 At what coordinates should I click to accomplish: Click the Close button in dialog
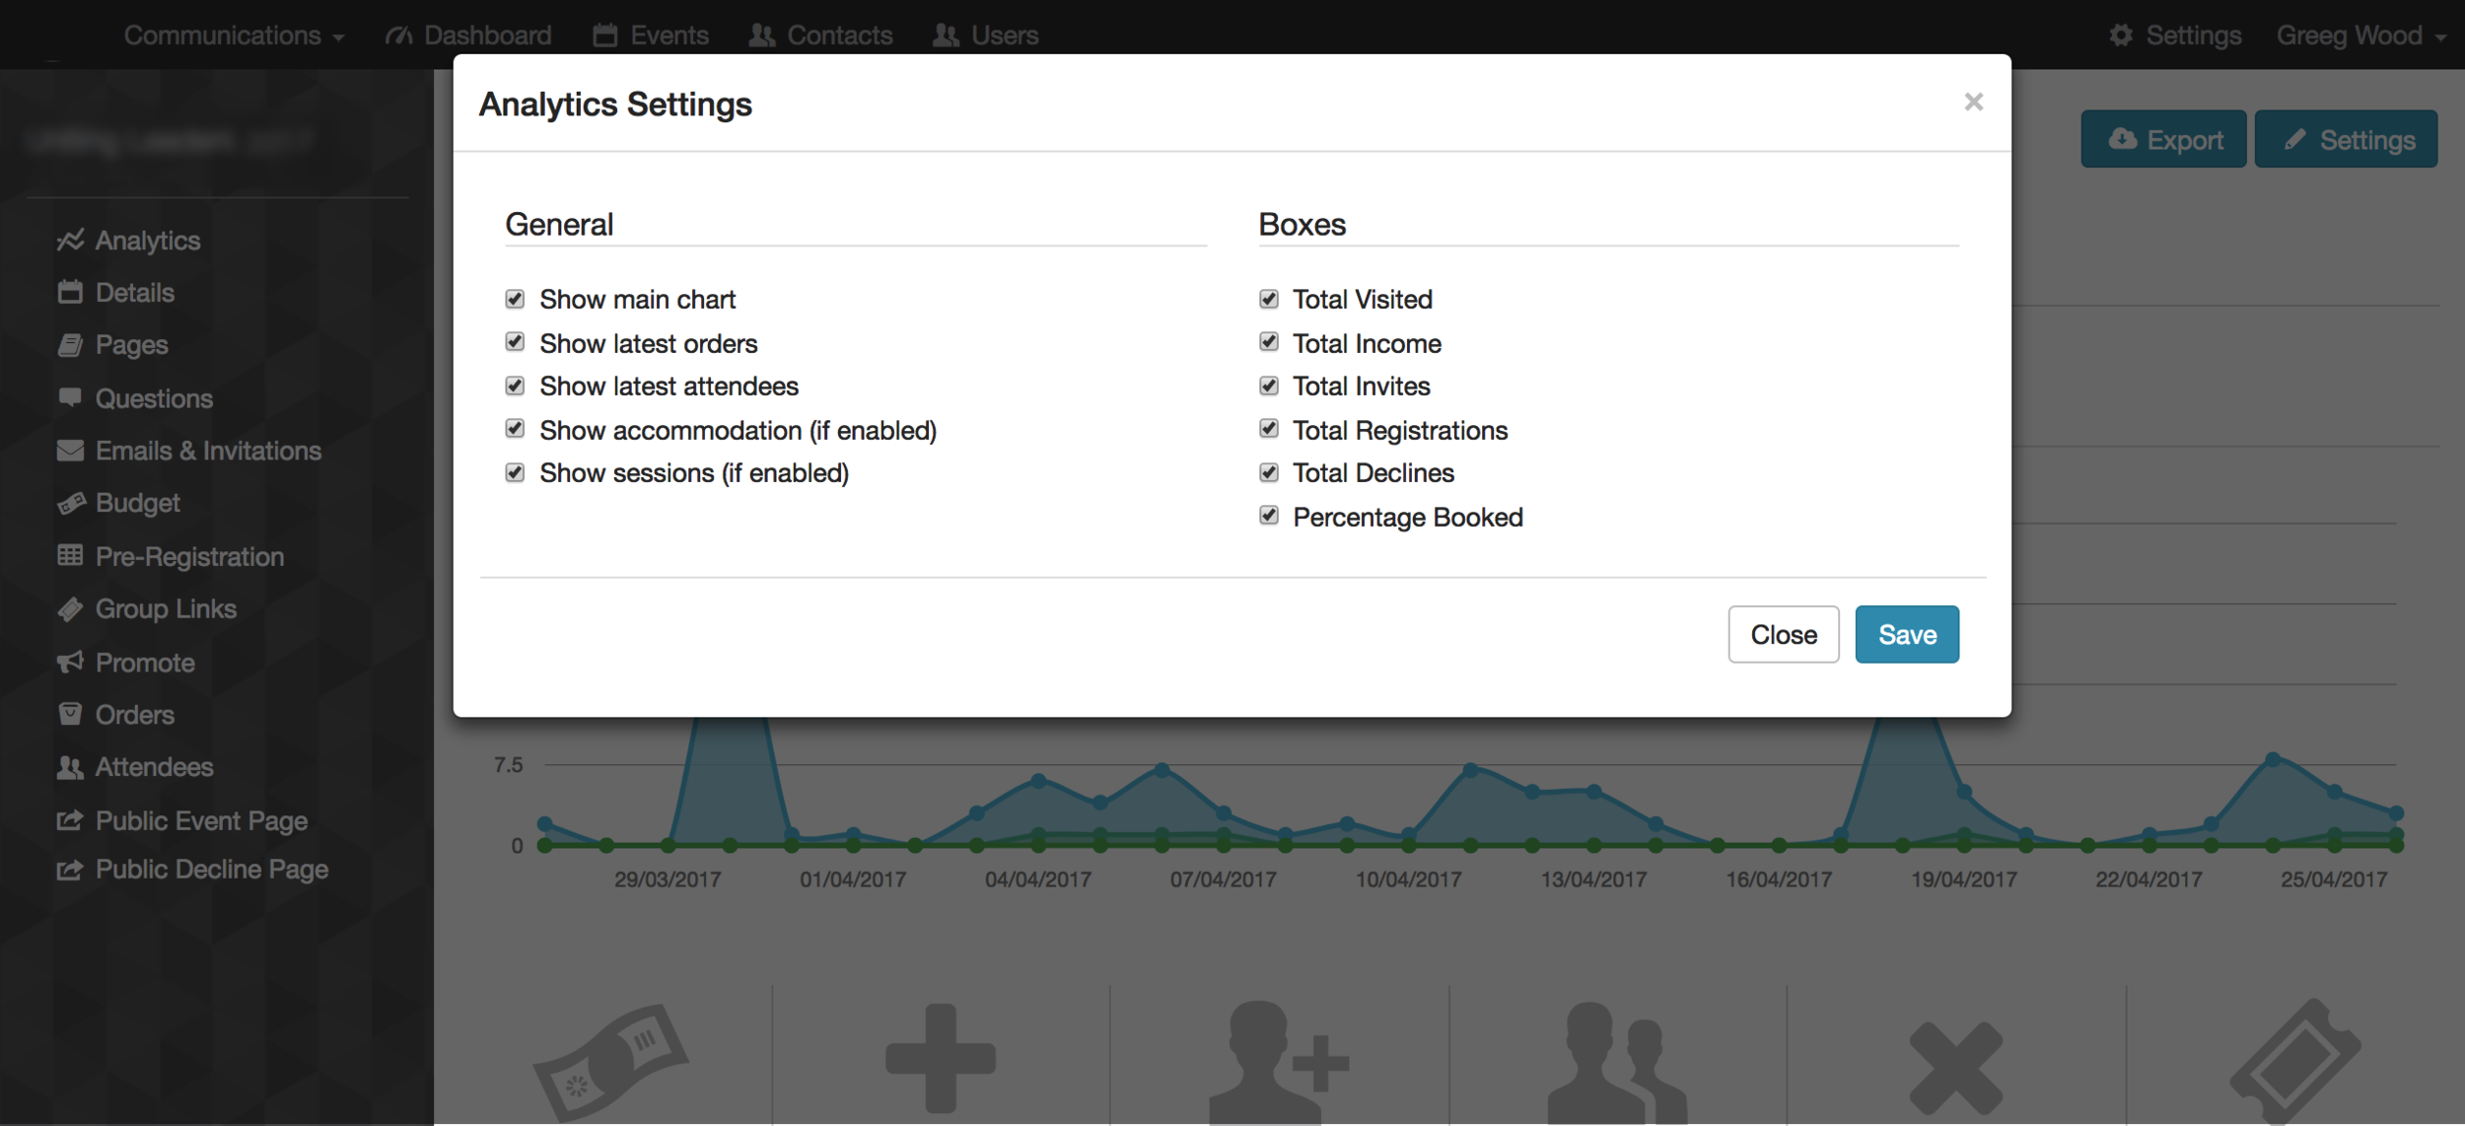click(x=1784, y=634)
